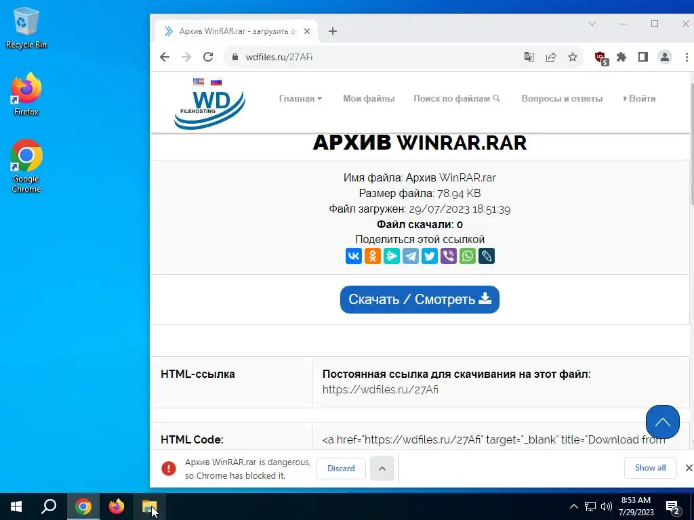Switch site language with Russian flag

pyautogui.click(x=216, y=82)
